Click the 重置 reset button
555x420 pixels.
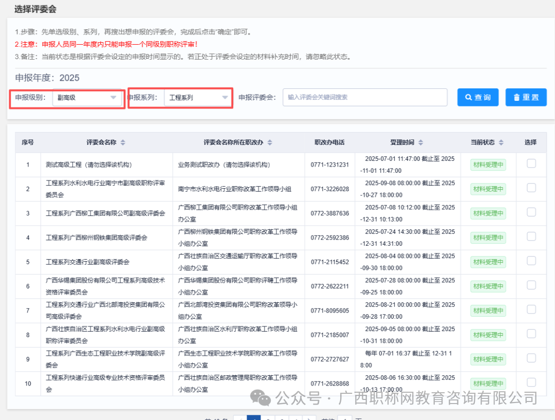click(526, 97)
